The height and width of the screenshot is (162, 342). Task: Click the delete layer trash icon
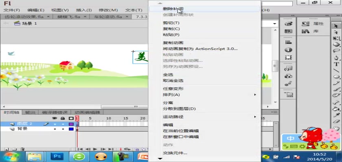pos(23,149)
